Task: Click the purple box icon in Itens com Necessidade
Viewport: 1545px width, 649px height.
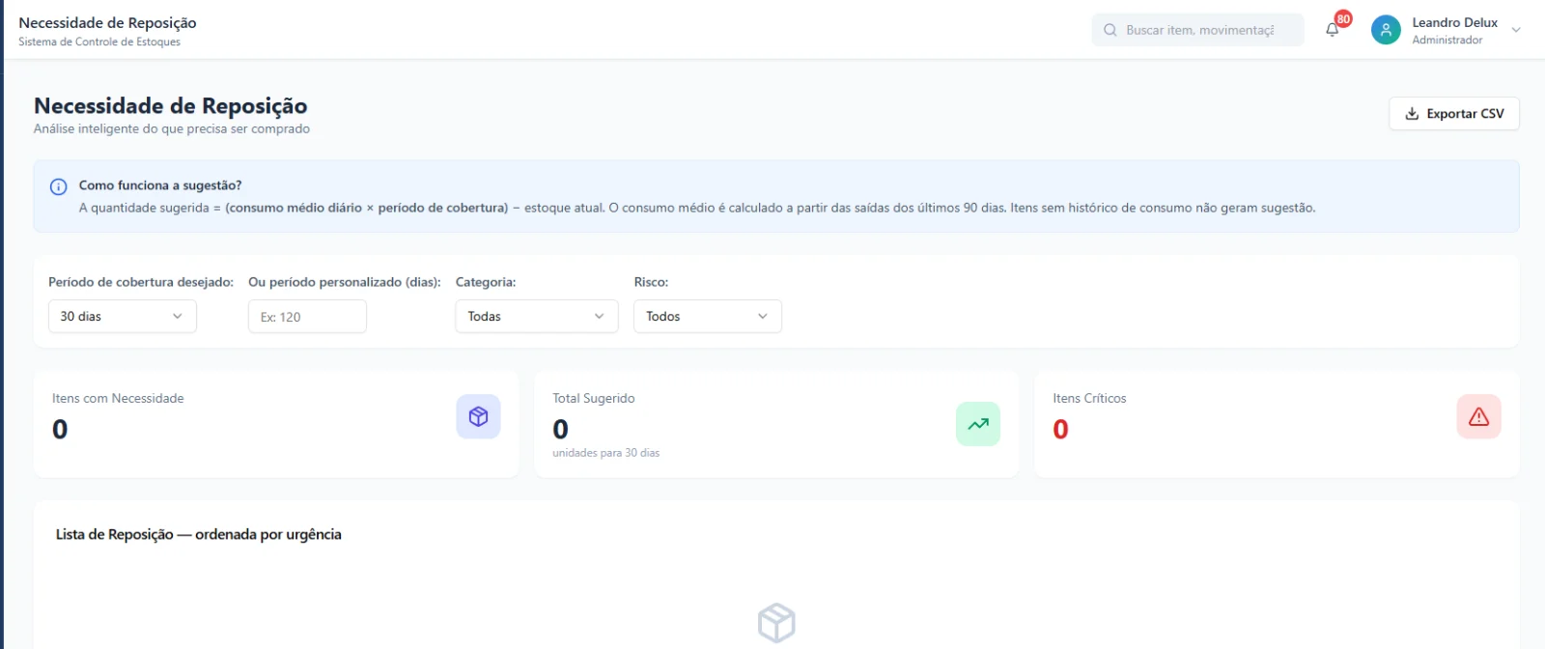Action: (x=478, y=416)
